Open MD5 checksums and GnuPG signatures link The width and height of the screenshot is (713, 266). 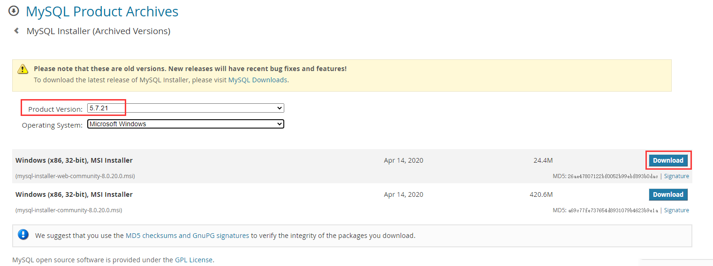click(187, 236)
